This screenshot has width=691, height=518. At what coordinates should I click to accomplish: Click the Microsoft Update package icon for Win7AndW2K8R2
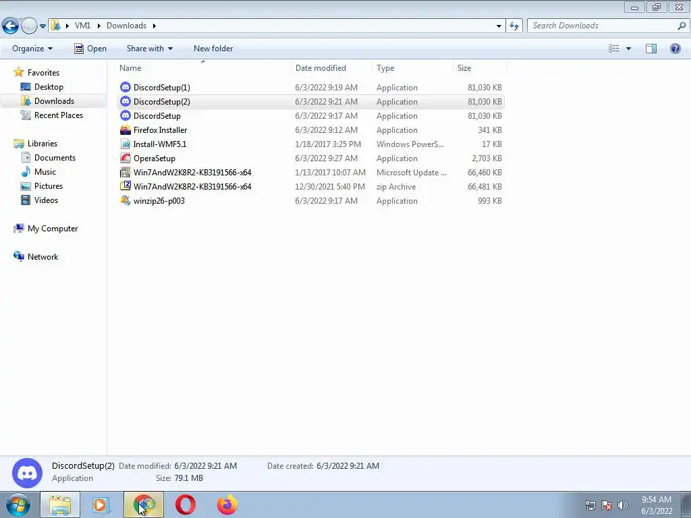126,172
